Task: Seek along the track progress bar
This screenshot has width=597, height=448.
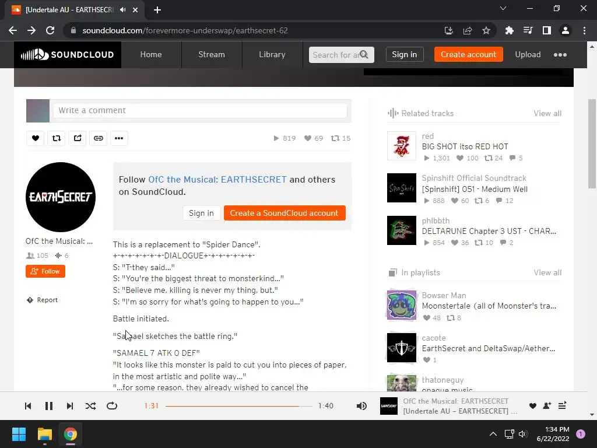Action: point(238,406)
